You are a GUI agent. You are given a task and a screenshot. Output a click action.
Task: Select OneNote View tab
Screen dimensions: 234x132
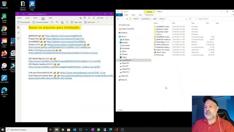(43, 18)
